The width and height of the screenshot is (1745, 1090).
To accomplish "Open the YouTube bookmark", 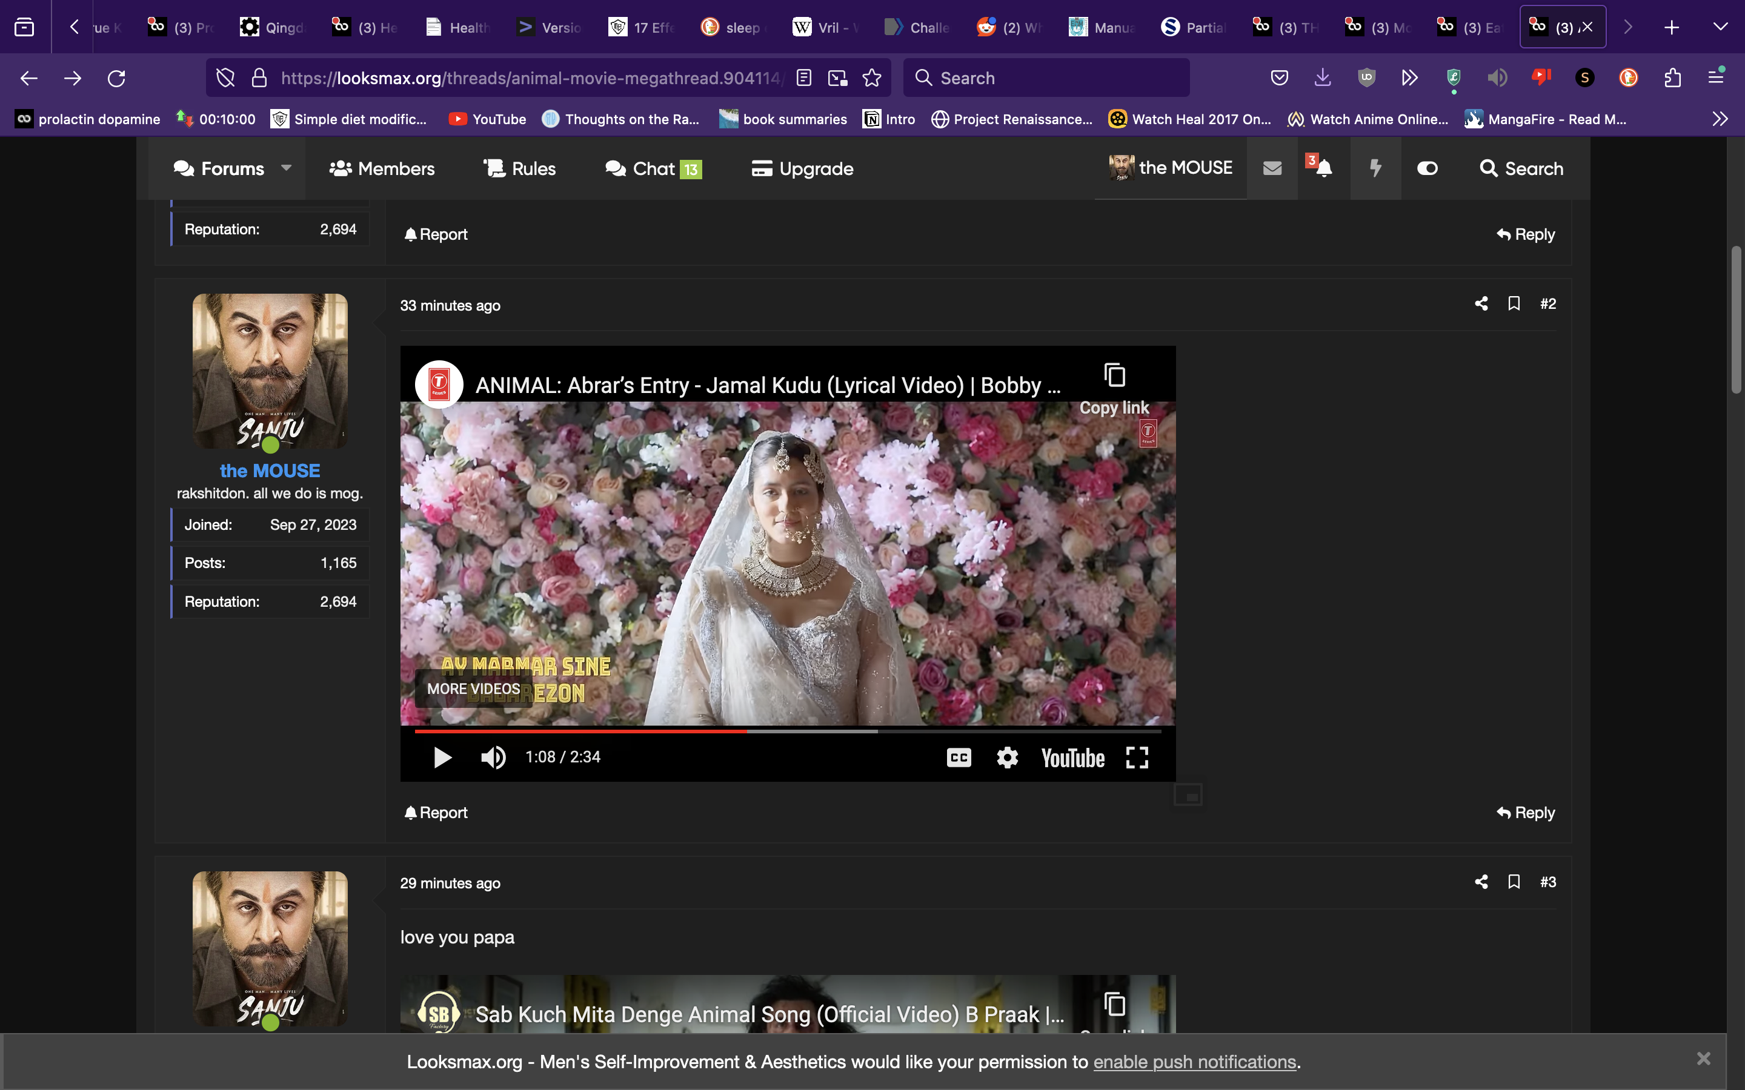I will [x=487, y=119].
